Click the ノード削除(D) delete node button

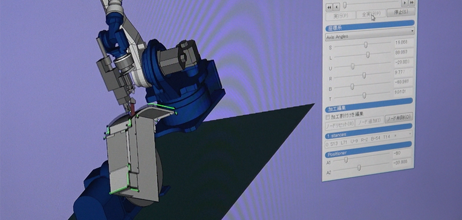[399, 117]
